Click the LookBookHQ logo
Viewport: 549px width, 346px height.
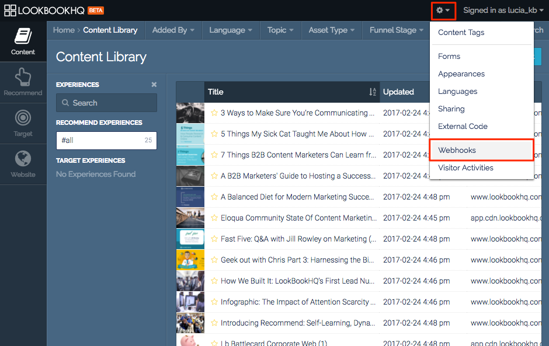click(44, 11)
